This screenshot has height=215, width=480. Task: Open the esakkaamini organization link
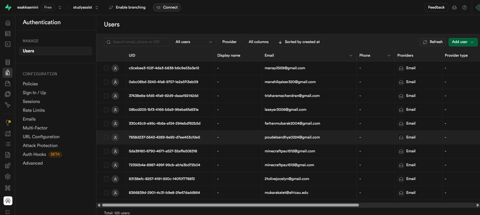[28, 8]
